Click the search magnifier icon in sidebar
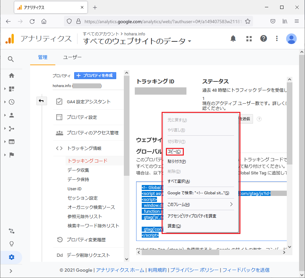The width and height of the screenshot is (305, 278). coord(11,59)
